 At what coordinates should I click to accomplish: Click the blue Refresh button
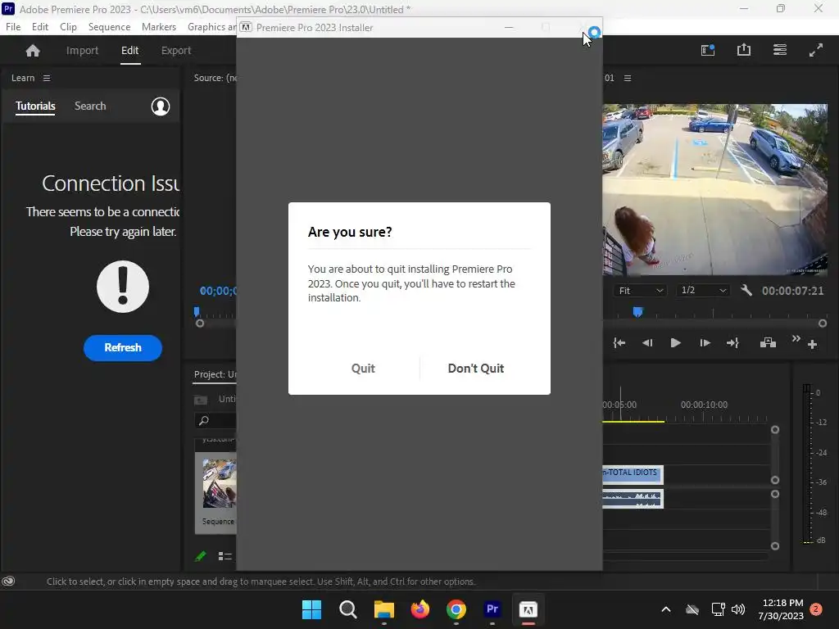(x=123, y=347)
